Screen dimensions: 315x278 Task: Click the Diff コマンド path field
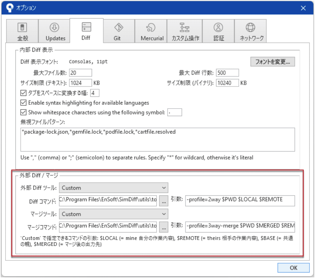point(108,200)
